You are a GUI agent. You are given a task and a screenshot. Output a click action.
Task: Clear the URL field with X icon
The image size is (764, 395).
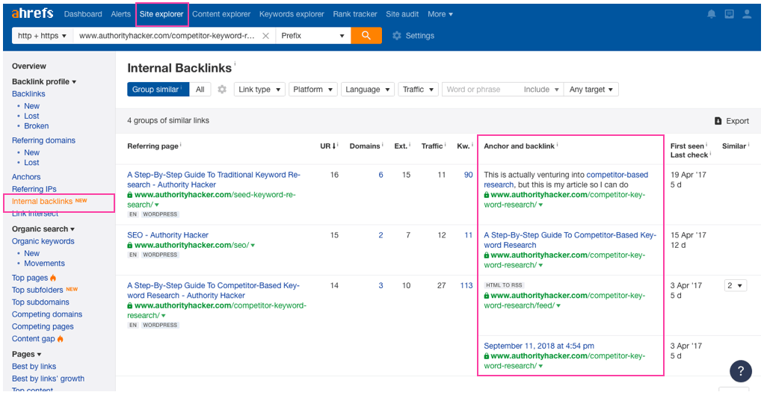coord(265,36)
